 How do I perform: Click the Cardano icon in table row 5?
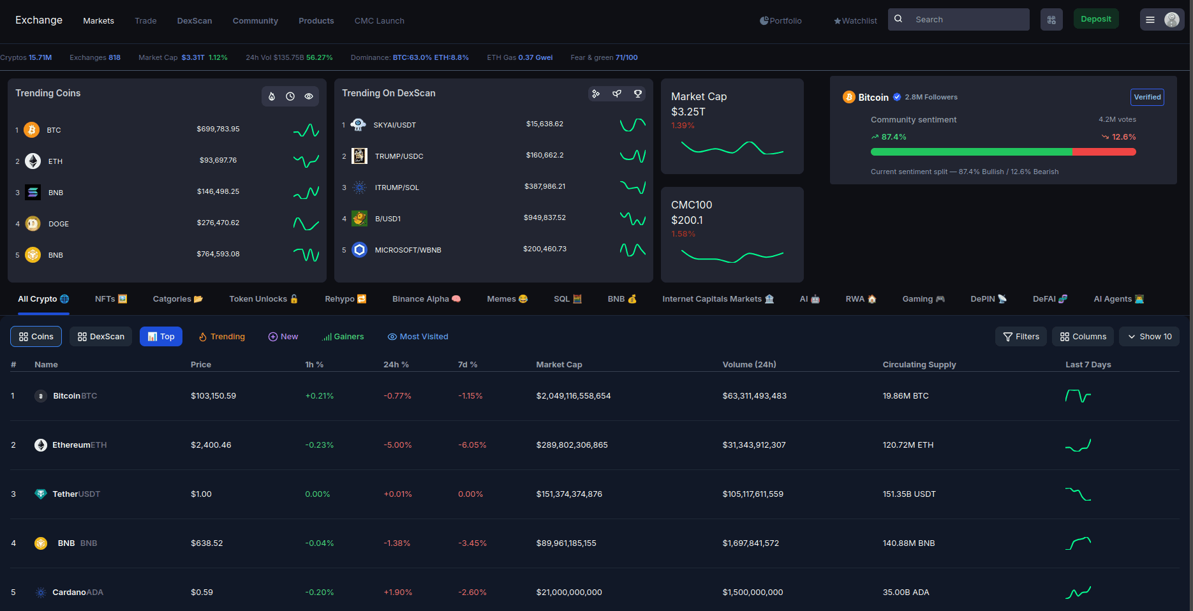click(x=41, y=593)
